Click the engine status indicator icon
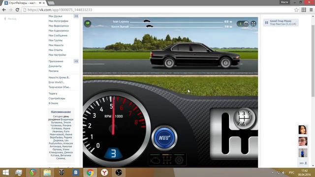This screenshot has height=177, width=315. point(155,160)
